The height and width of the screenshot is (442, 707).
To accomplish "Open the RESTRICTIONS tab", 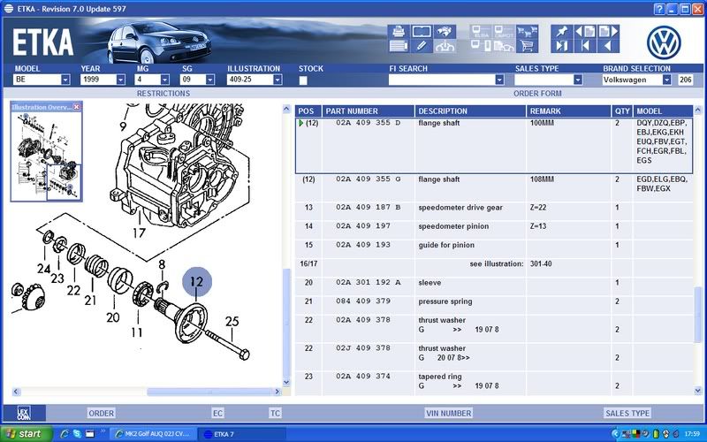I will coord(163,94).
